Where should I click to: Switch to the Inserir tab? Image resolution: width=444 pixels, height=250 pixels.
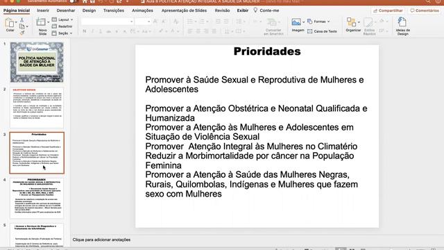pos(43,10)
